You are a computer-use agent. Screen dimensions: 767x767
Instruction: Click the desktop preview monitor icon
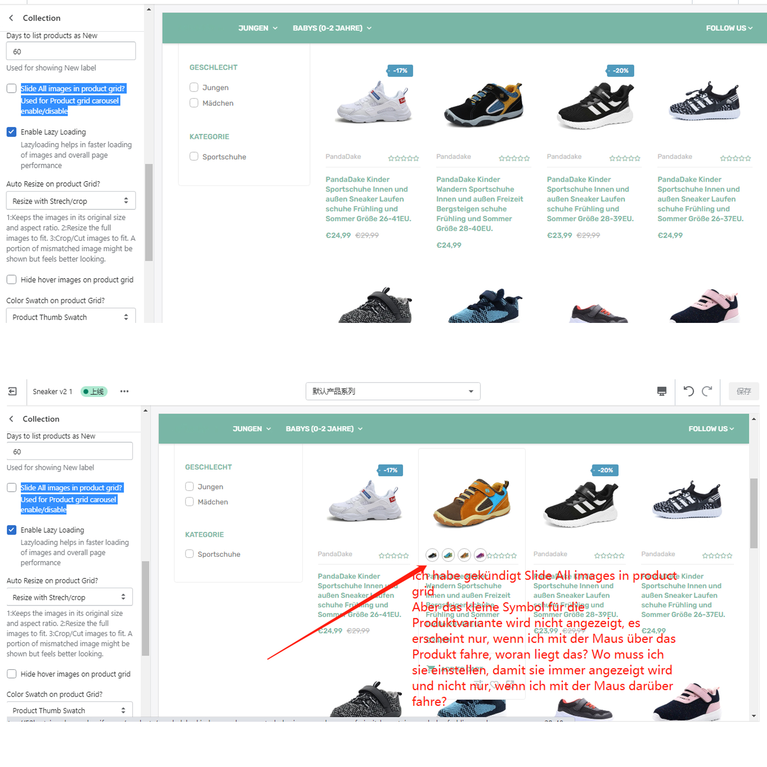[x=662, y=392]
